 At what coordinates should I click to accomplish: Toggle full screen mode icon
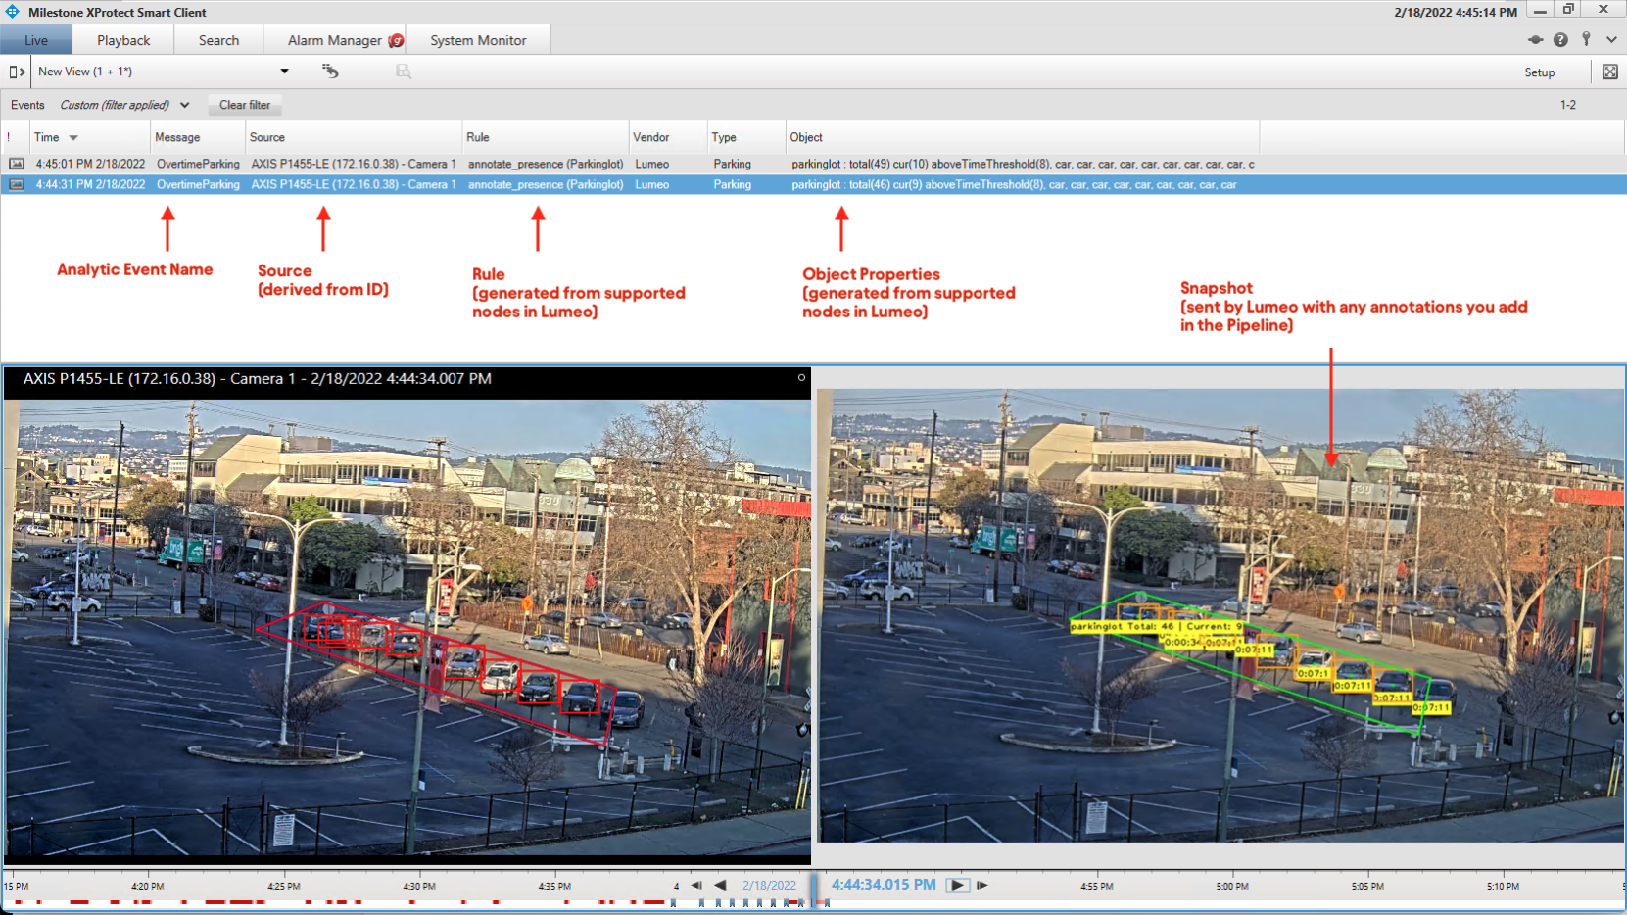1609,72
